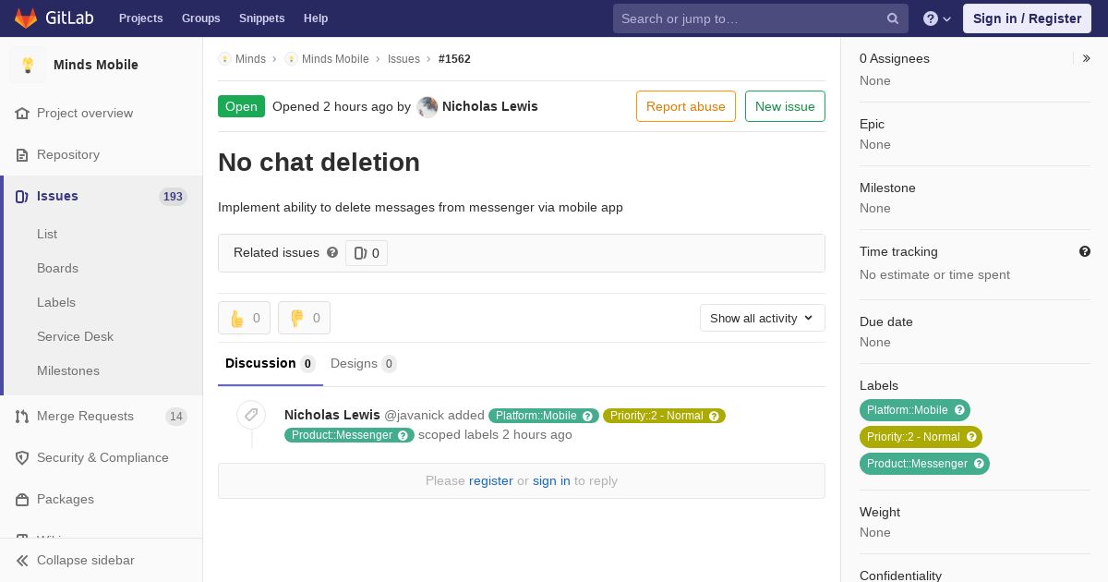Click the Repository file icon

[22, 155]
